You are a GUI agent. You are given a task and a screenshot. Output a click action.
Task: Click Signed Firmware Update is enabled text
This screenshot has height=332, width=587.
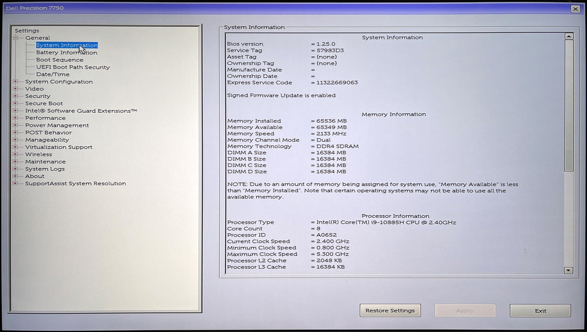pyautogui.click(x=281, y=95)
